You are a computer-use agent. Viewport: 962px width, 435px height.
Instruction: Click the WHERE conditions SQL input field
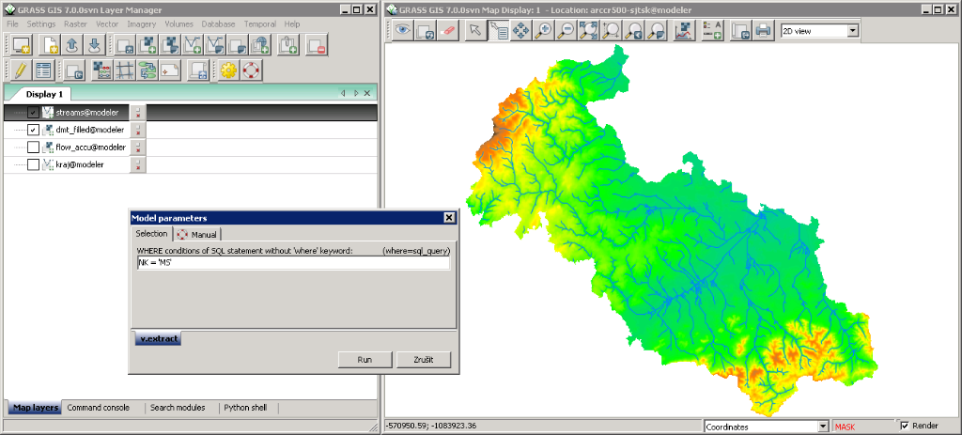[292, 264]
